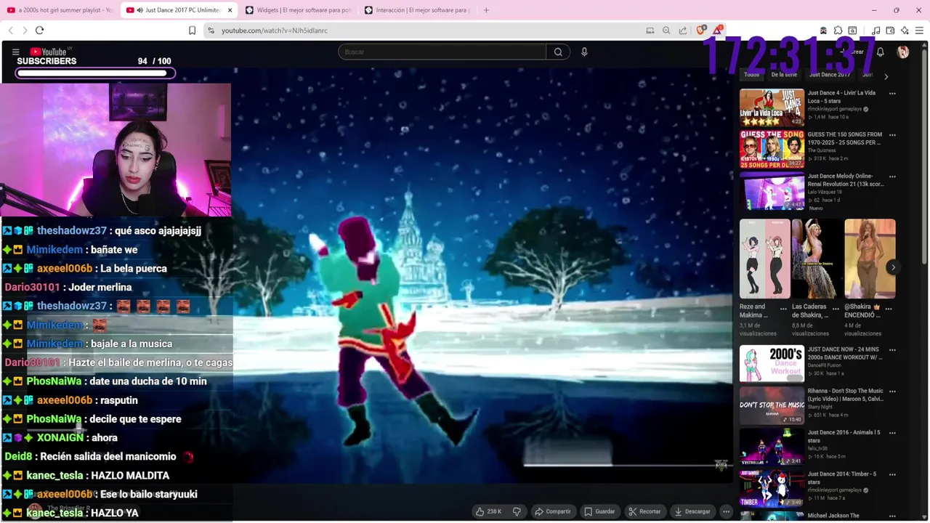Viewport: 930px width, 523px height.
Task: Open the 2000's Dance Workout thumbnail
Action: (x=772, y=363)
